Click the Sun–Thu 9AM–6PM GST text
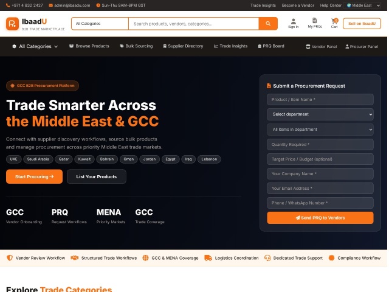This screenshot has height=292, width=389. 123,5
